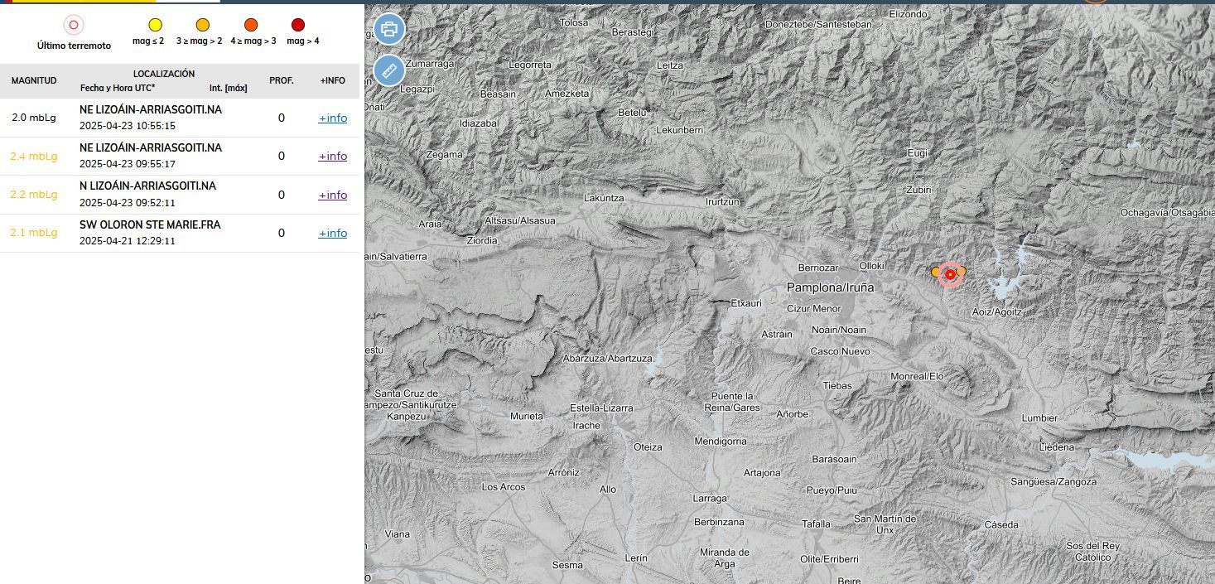
Task: Click the PROF. column header
Action: tap(282, 80)
